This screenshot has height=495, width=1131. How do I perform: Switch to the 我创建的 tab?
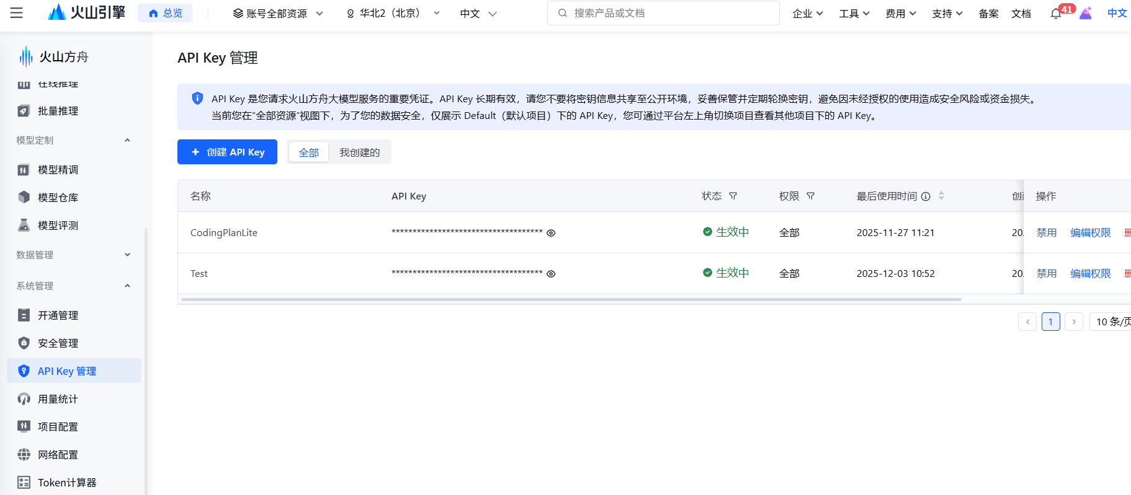359,152
